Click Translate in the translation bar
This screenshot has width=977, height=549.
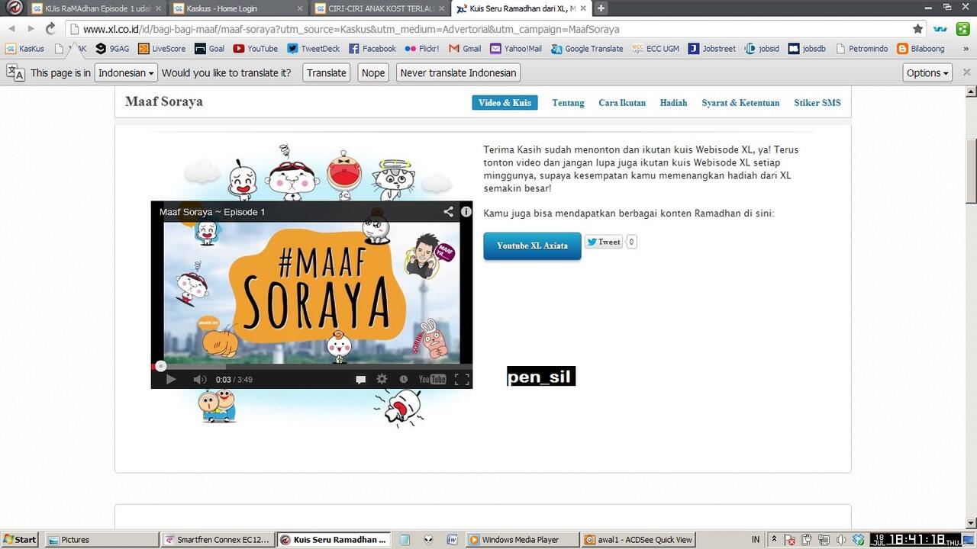[327, 73]
